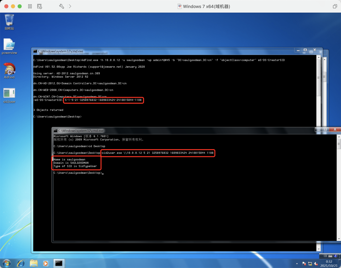Click the 'cd Desktop' command line
The height and width of the screenshot is (268, 341).
79,146
